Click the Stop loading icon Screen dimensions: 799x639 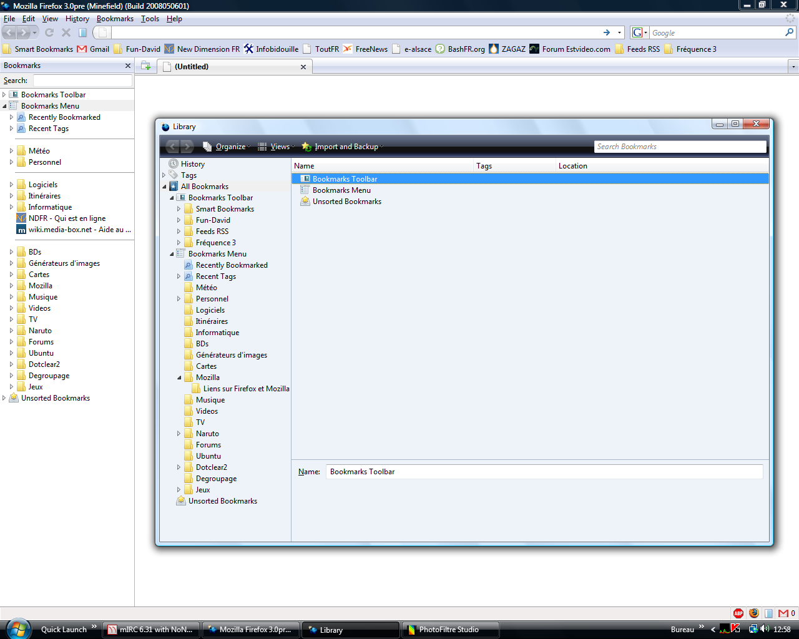[66, 32]
